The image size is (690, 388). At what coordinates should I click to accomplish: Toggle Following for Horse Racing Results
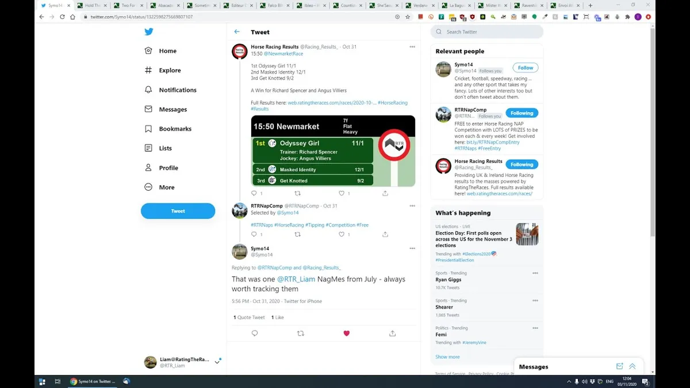click(x=522, y=164)
